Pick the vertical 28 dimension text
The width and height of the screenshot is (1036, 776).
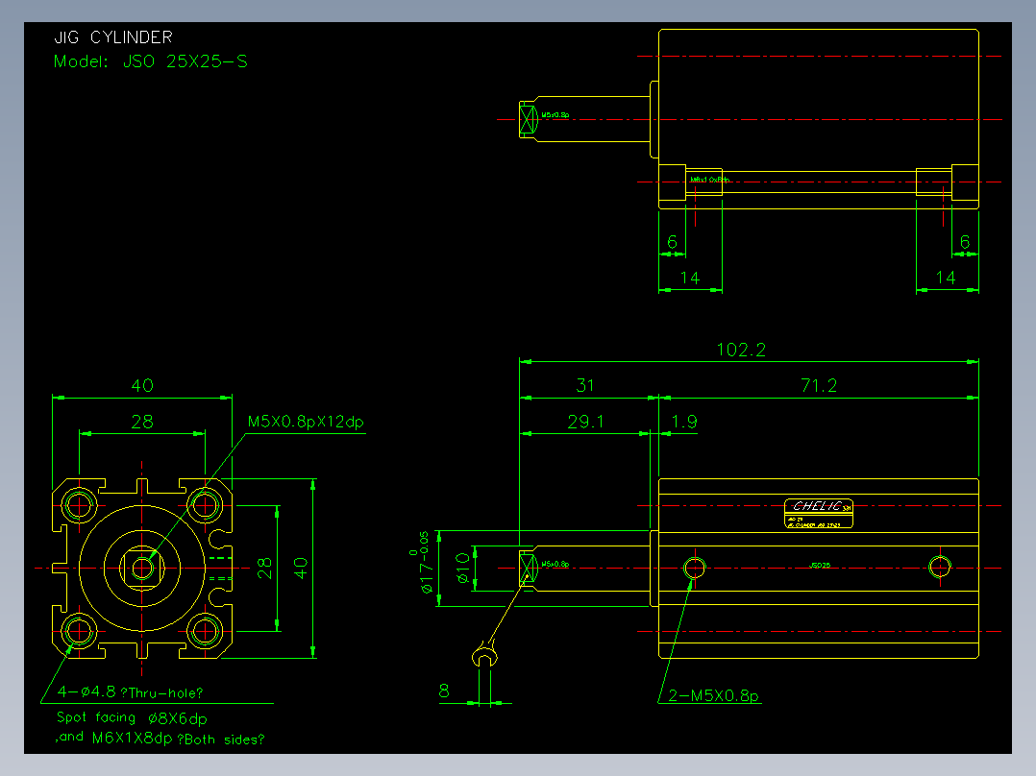tap(264, 568)
